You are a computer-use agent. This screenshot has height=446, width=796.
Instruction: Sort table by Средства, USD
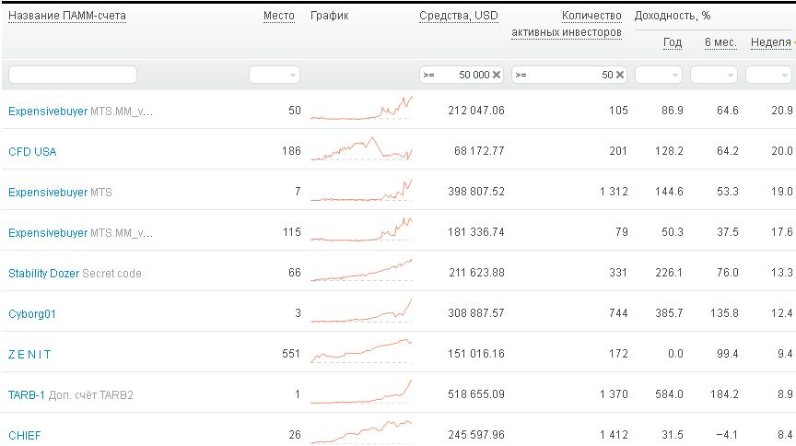coord(458,16)
